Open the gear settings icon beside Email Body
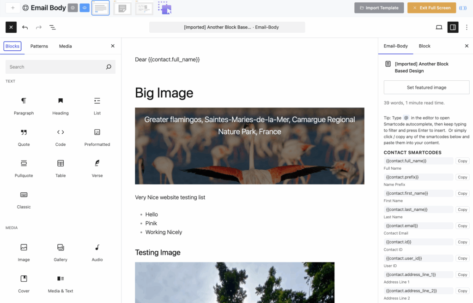Viewport: 473px width, 303px height. (x=73, y=7)
